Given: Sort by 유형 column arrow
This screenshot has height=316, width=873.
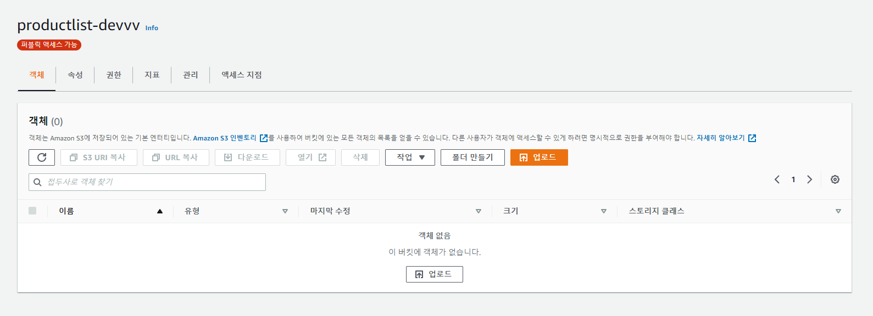Looking at the screenshot, I should 285,211.
